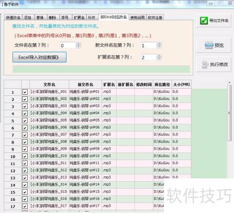Image resolution: width=234 pixels, height=213 pixels.
Task: Toggle the checkbox for file _005
Action: (x=25, y=121)
